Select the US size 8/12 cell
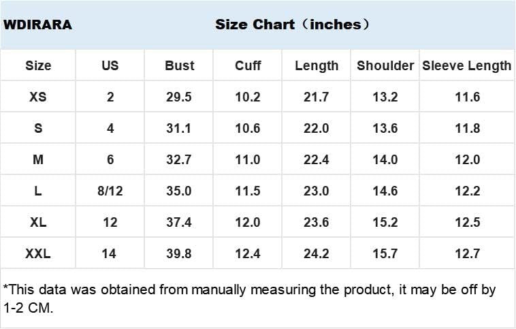This screenshot has width=516, height=329. pos(110,191)
